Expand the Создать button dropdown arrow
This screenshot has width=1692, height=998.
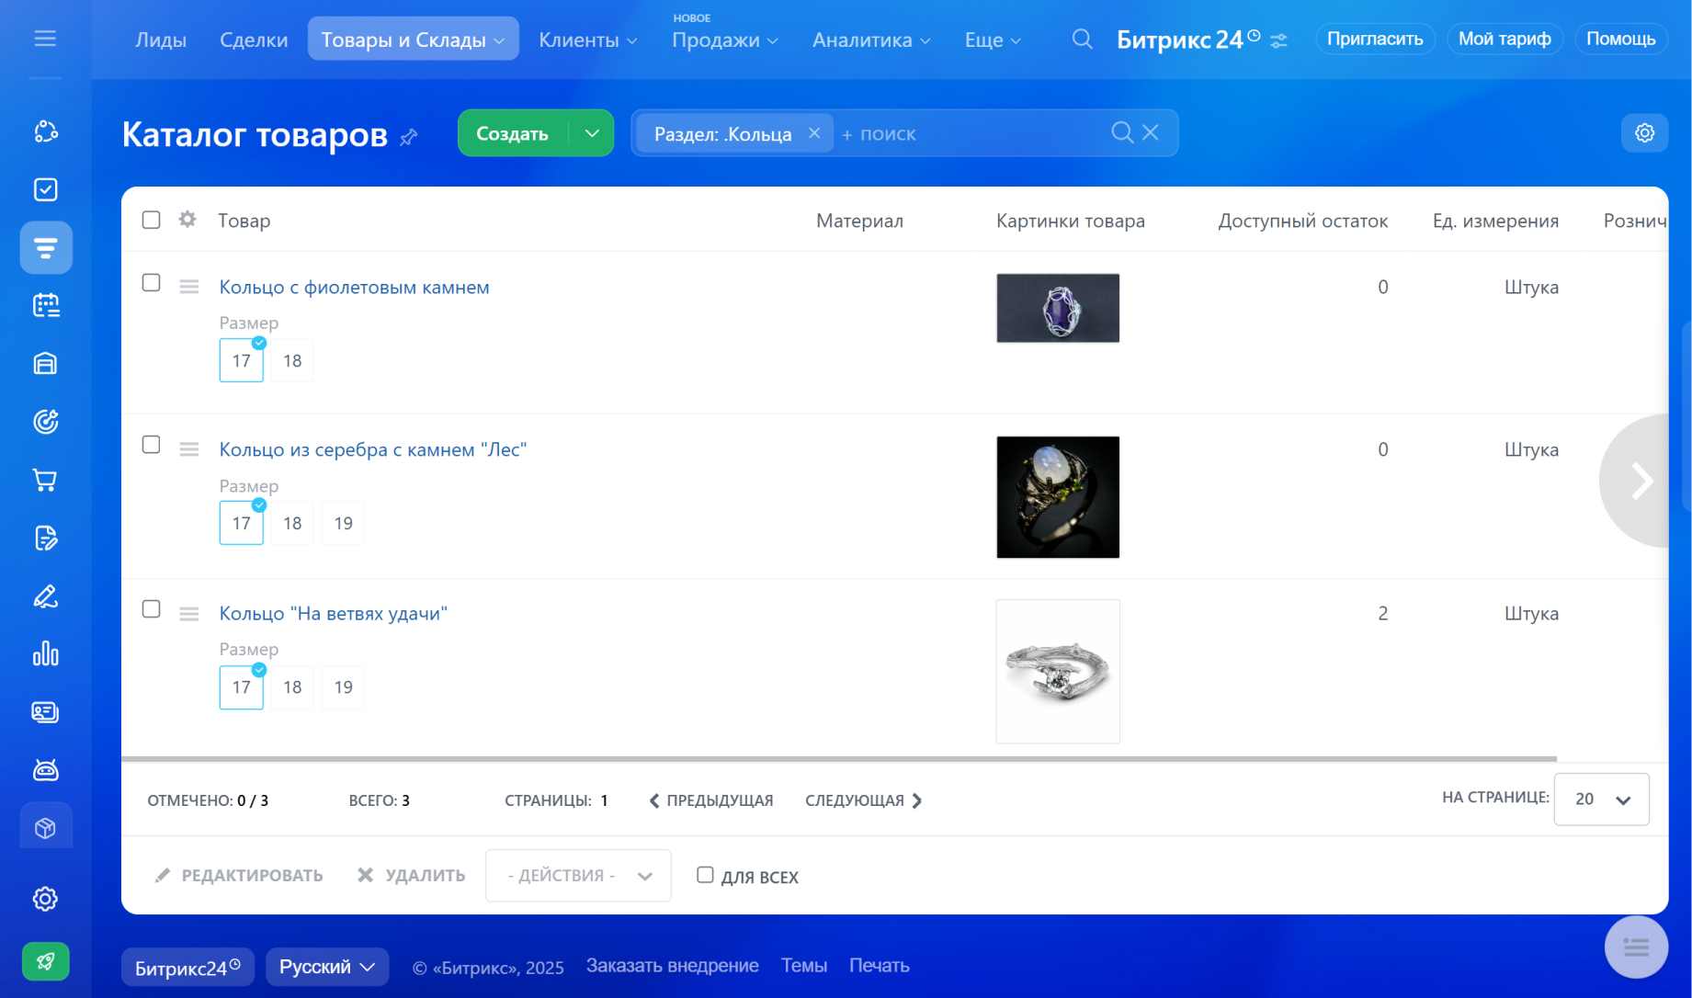[592, 133]
